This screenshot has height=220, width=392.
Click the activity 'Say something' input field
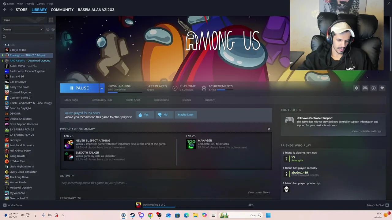165,183
